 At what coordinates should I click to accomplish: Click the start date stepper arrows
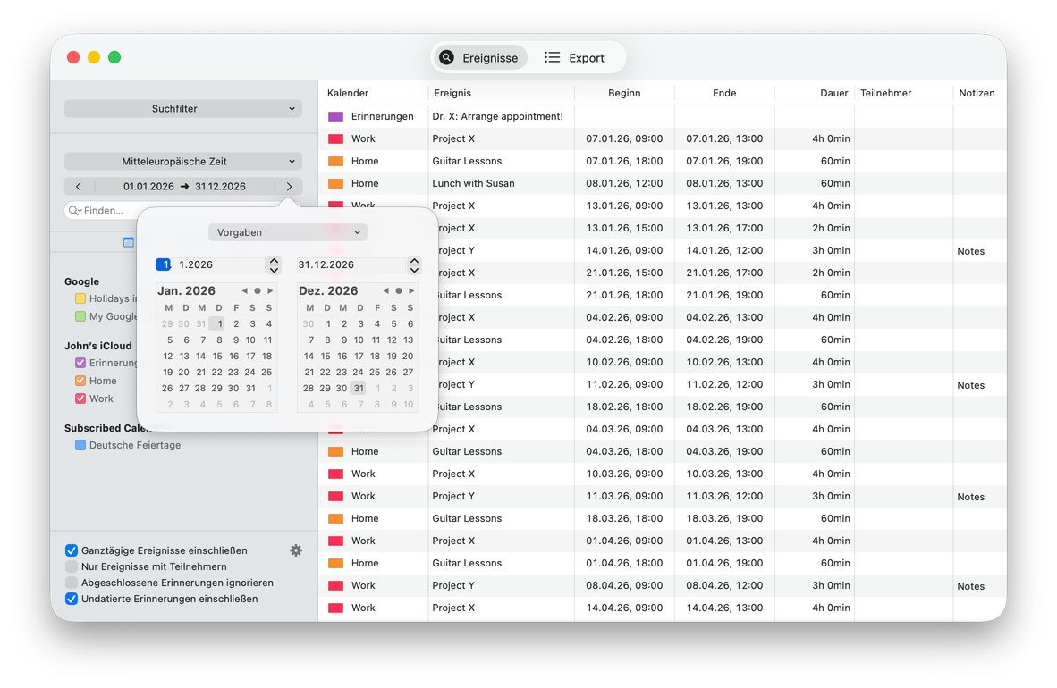click(x=274, y=264)
